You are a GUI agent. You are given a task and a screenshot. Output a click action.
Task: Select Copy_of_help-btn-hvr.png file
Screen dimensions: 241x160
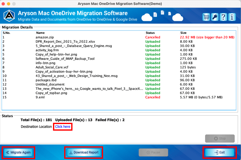(x=56, y=55)
